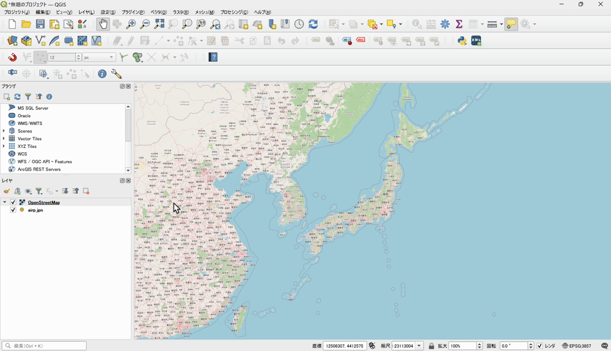Save the project with the floppy disk icon
Screen dimensions: 611x351
click(40, 24)
